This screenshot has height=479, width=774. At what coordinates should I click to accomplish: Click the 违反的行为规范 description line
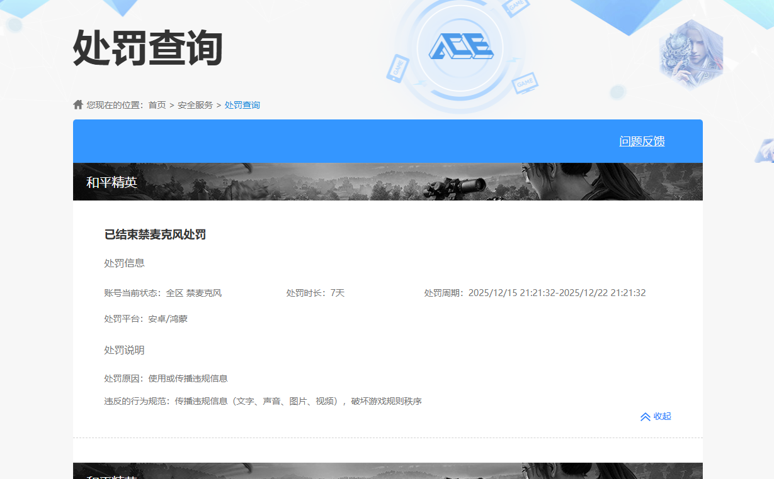pos(263,401)
